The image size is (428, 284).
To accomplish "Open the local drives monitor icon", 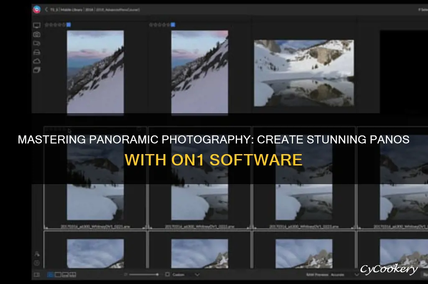I will (37, 25).
